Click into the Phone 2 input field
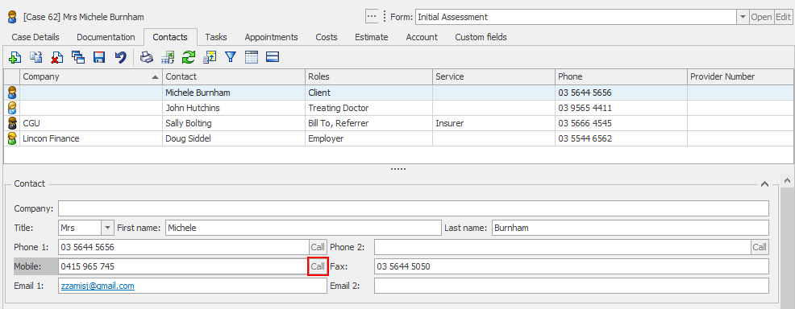Viewport: 795px width, 309px height. click(x=562, y=247)
